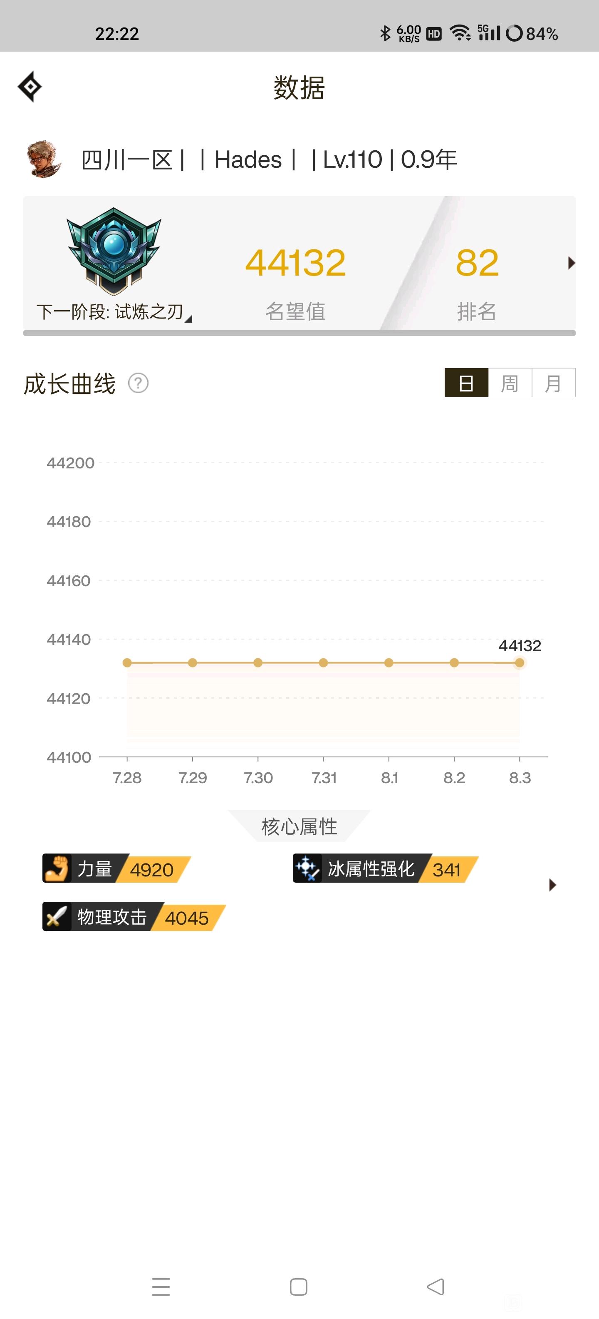Click the growth curve help question icon

tap(138, 383)
